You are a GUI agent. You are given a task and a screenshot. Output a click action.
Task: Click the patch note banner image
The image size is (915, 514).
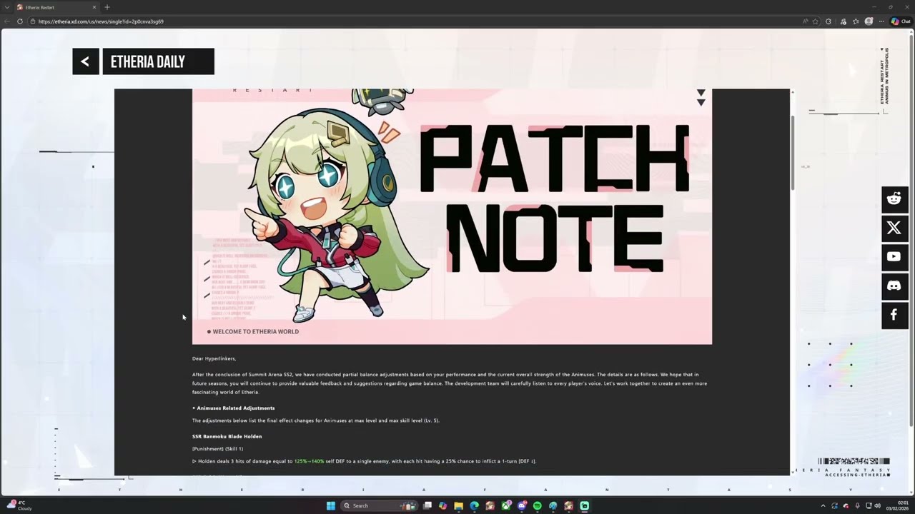[452, 216]
